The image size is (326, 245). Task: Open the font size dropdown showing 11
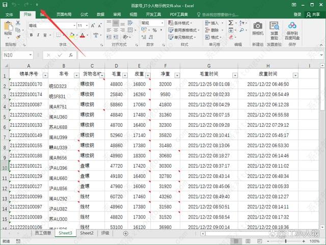(x=87, y=25)
